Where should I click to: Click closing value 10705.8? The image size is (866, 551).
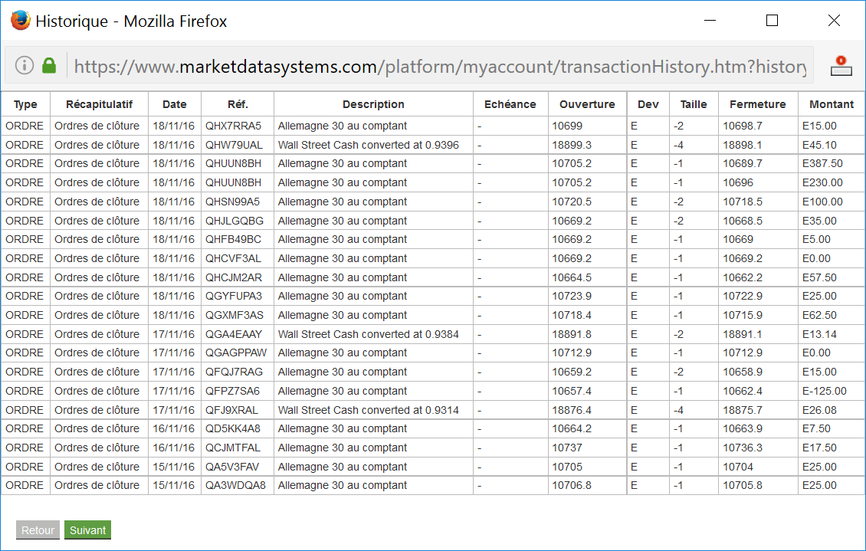click(743, 485)
